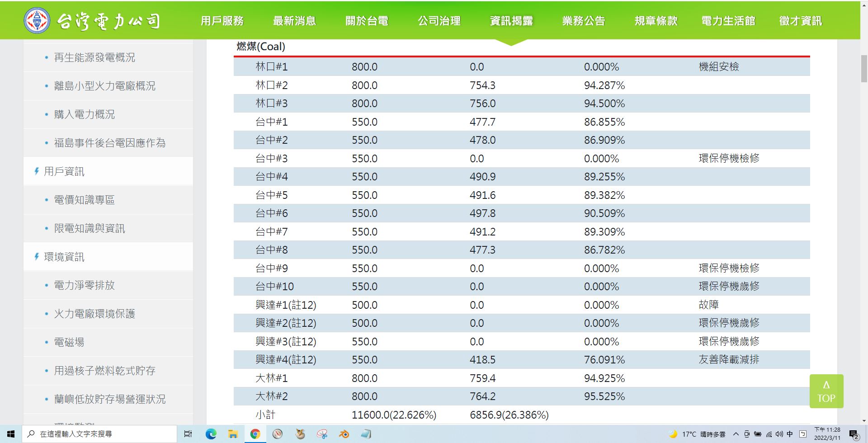The image size is (868, 443).
Task: Launch Microsoft Edge from the taskbar
Action: [x=211, y=434]
